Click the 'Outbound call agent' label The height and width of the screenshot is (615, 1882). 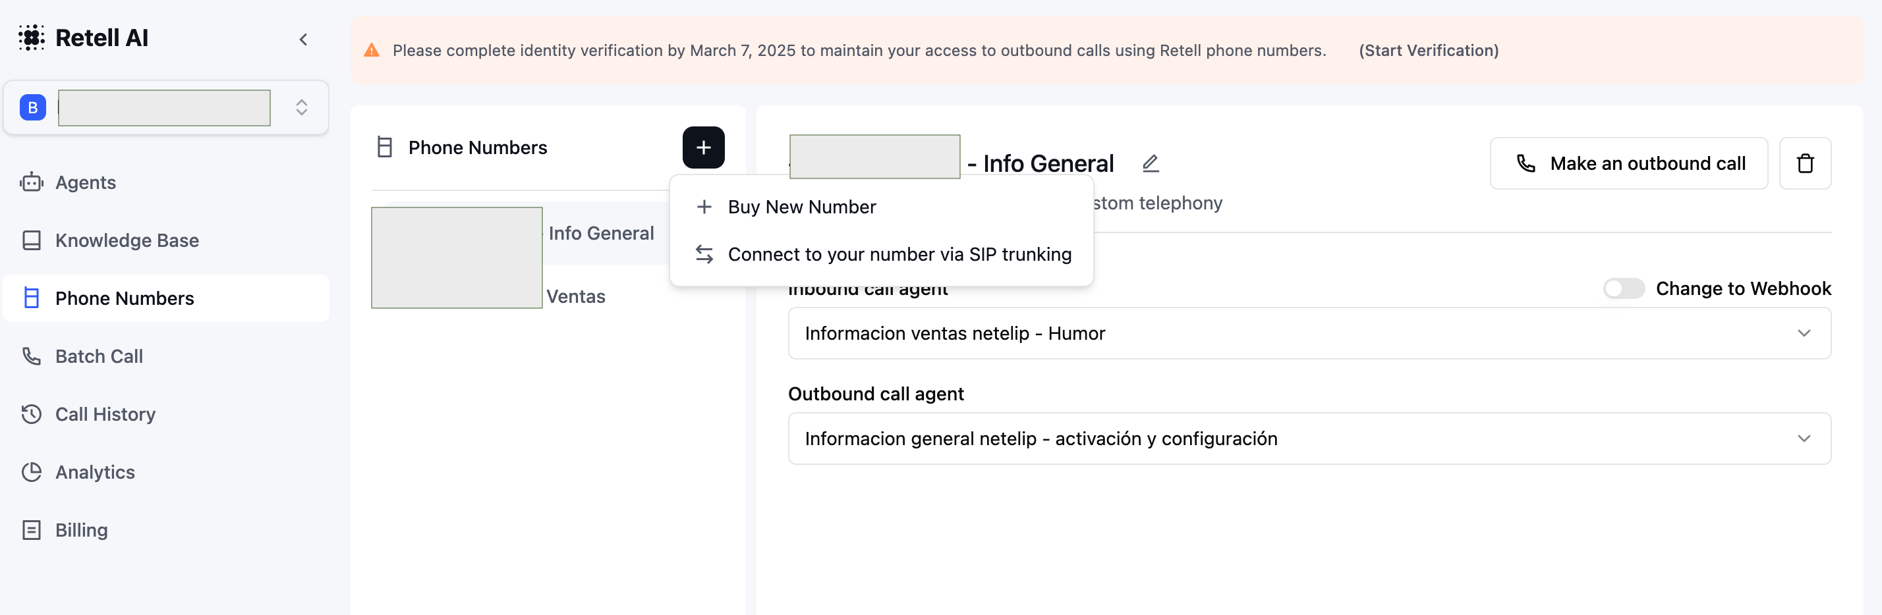(x=876, y=394)
